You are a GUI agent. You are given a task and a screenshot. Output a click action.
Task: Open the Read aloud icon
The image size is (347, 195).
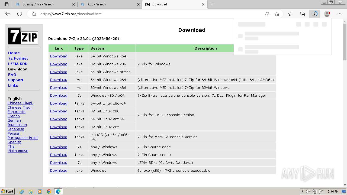(267, 14)
